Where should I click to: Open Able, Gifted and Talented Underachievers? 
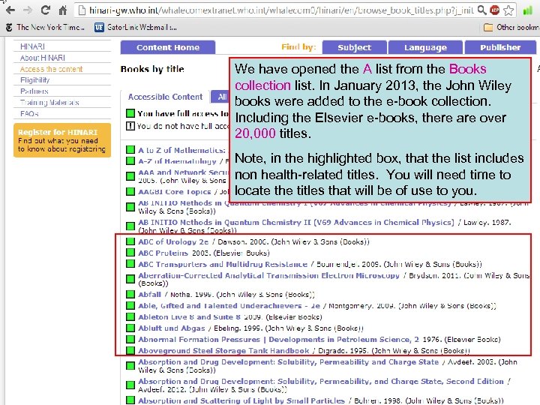pyautogui.click(x=229, y=305)
